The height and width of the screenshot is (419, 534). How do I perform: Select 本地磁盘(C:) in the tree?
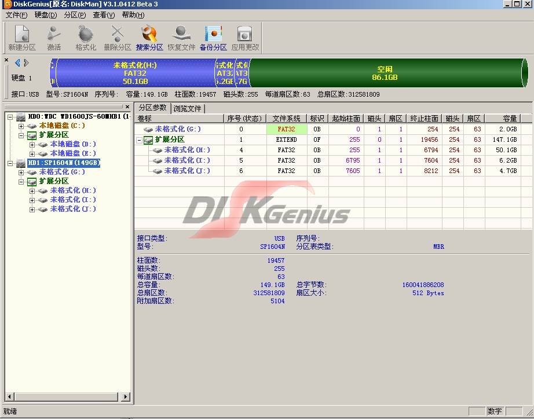coord(62,126)
